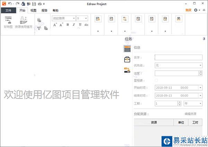Open the 结束时间 date picker dropdown

coord(200,95)
